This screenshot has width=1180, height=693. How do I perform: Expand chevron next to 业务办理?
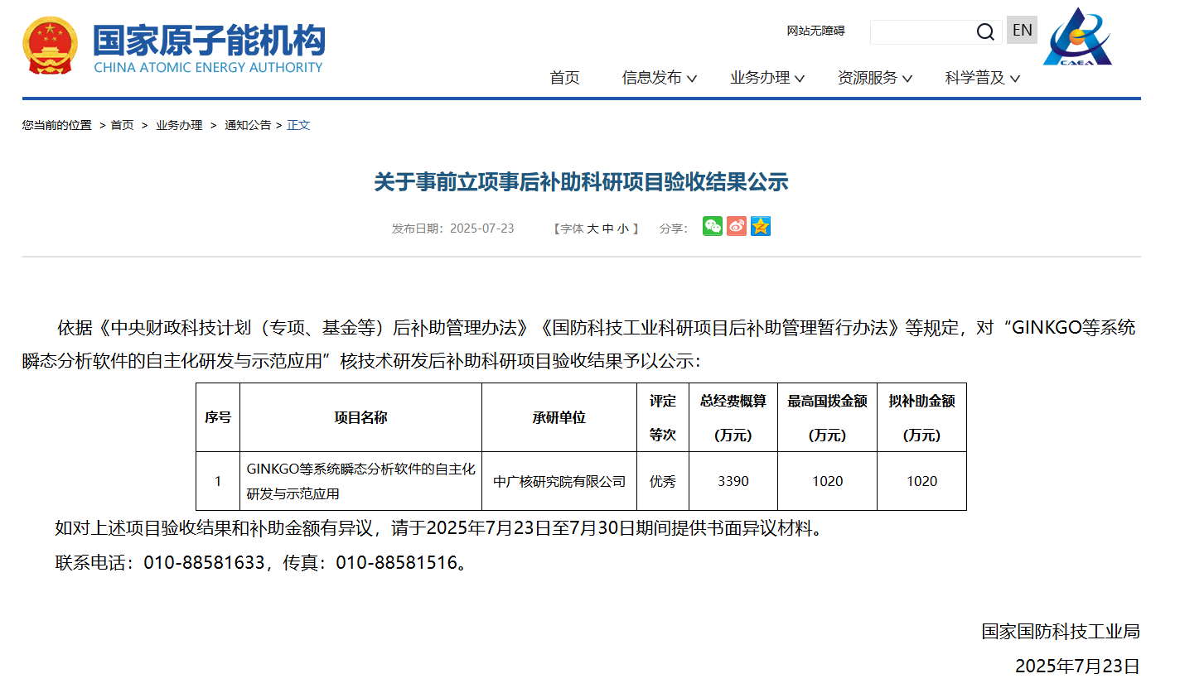click(800, 79)
